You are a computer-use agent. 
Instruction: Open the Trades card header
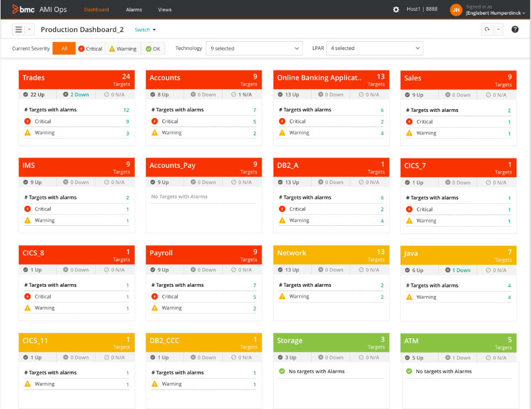click(77, 80)
